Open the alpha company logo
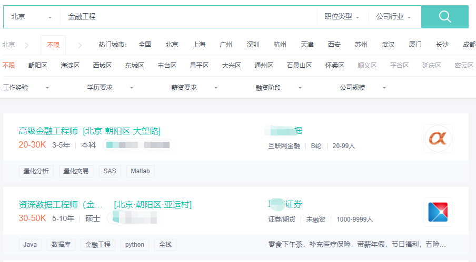The height and width of the screenshot is (262, 476). [438, 139]
